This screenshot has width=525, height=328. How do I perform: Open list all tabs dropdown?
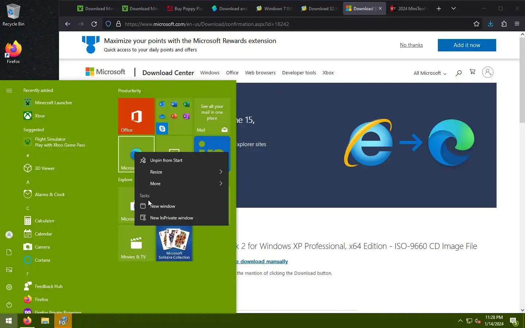(454, 8)
